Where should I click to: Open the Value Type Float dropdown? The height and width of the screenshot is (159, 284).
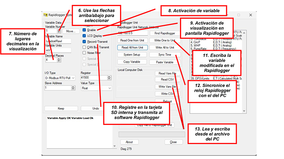click(x=96, y=88)
